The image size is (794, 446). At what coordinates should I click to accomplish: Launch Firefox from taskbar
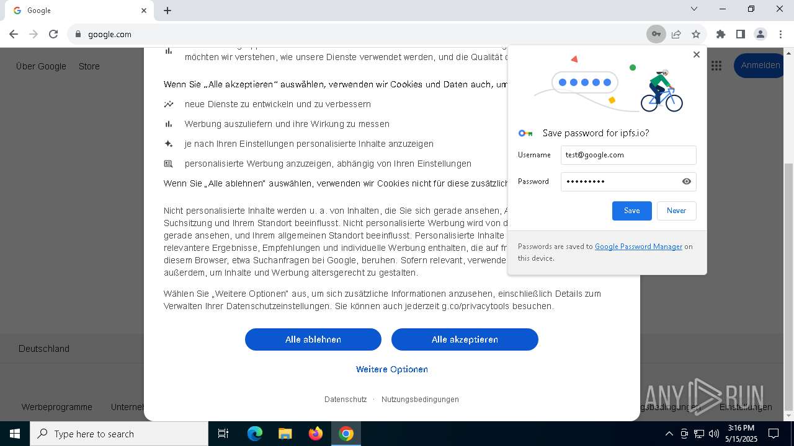point(316,434)
